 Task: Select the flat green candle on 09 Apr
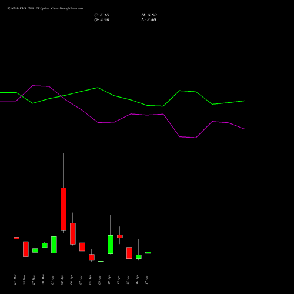click(101, 262)
